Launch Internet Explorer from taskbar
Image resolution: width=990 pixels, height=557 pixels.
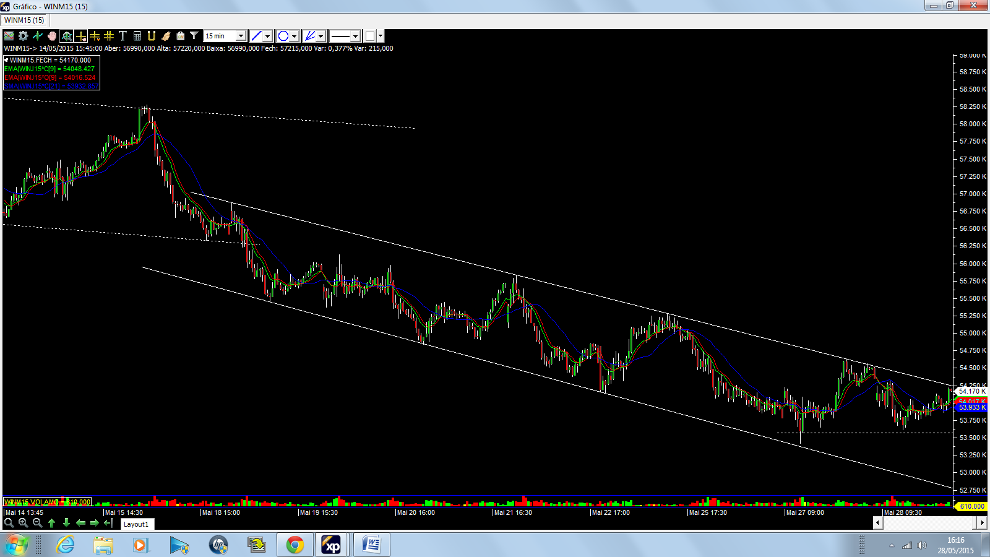(65, 545)
